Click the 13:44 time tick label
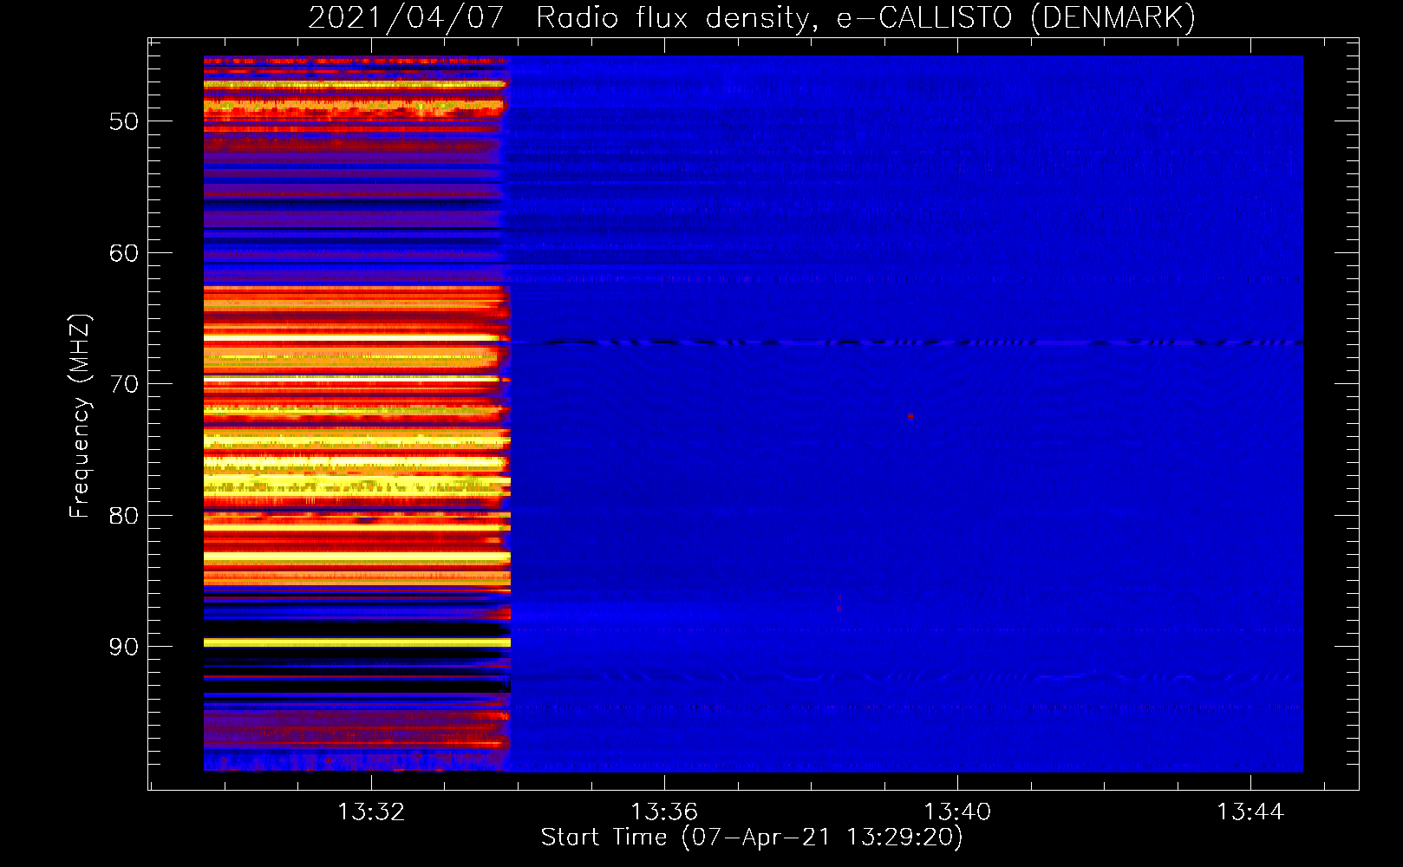 point(1250,812)
